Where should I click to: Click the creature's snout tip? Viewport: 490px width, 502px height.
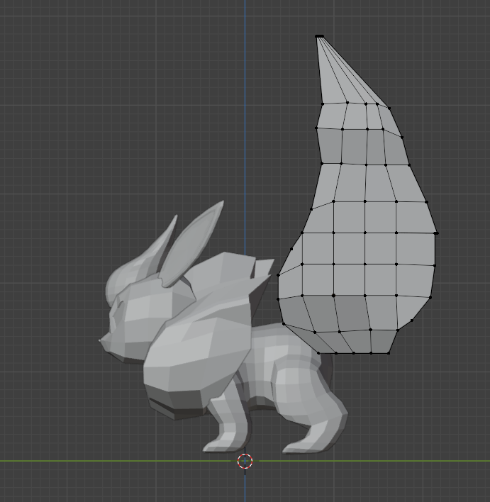tap(101, 341)
